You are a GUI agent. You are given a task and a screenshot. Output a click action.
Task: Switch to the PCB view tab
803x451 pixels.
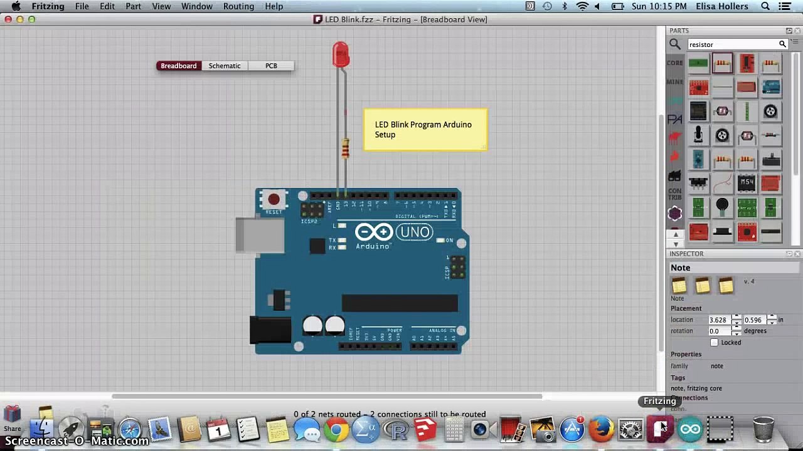[x=271, y=66]
